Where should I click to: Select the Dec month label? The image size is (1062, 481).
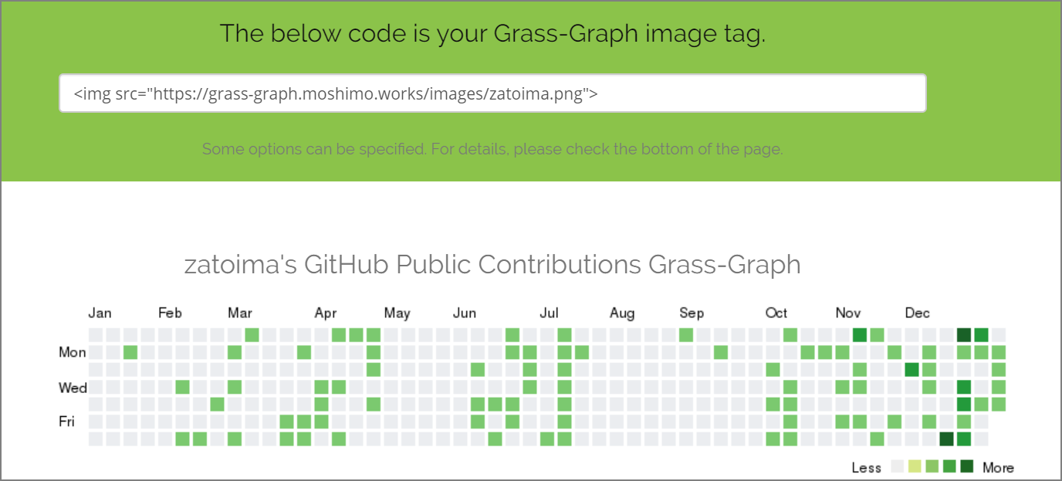(918, 313)
